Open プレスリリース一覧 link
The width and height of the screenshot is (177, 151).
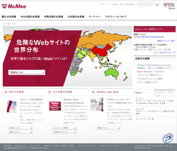pyautogui.click(x=145, y=119)
